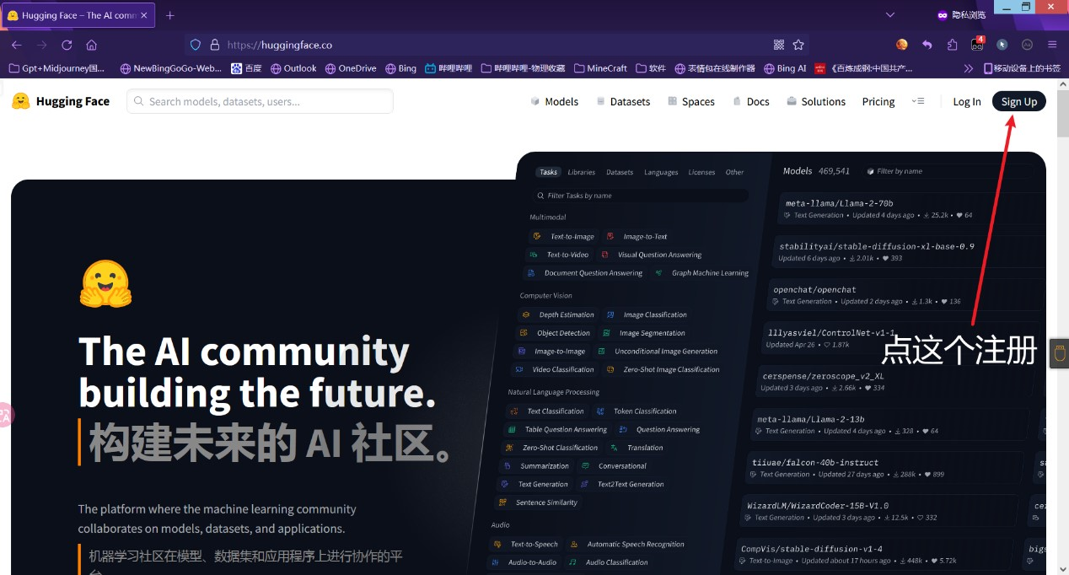1069x575 pixels.
Task: Click the Sign Up button
Action: (x=1019, y=101)
